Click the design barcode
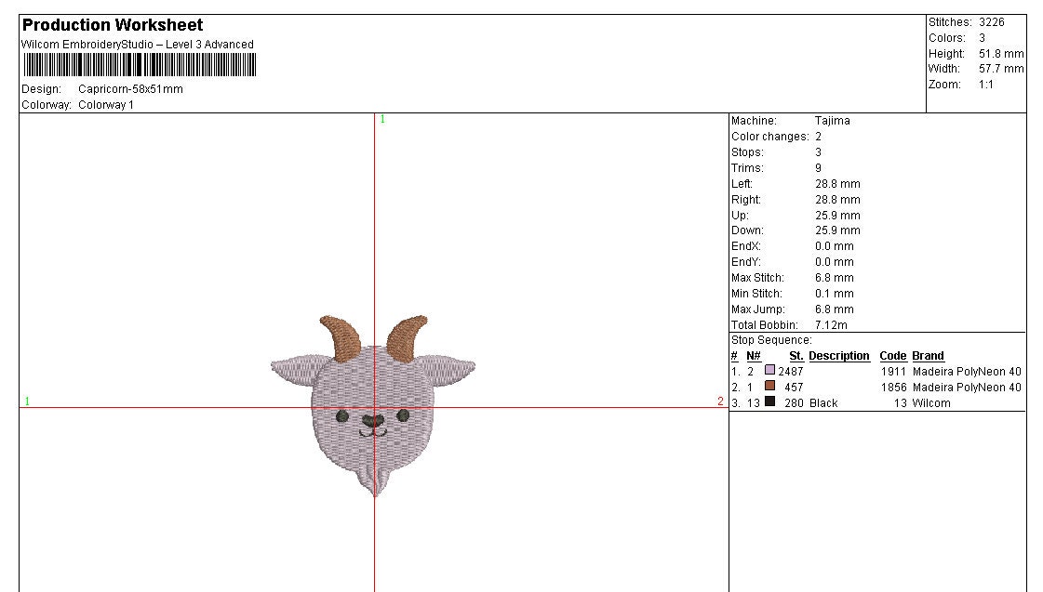The image size is (1043, 592). point(140,65)
